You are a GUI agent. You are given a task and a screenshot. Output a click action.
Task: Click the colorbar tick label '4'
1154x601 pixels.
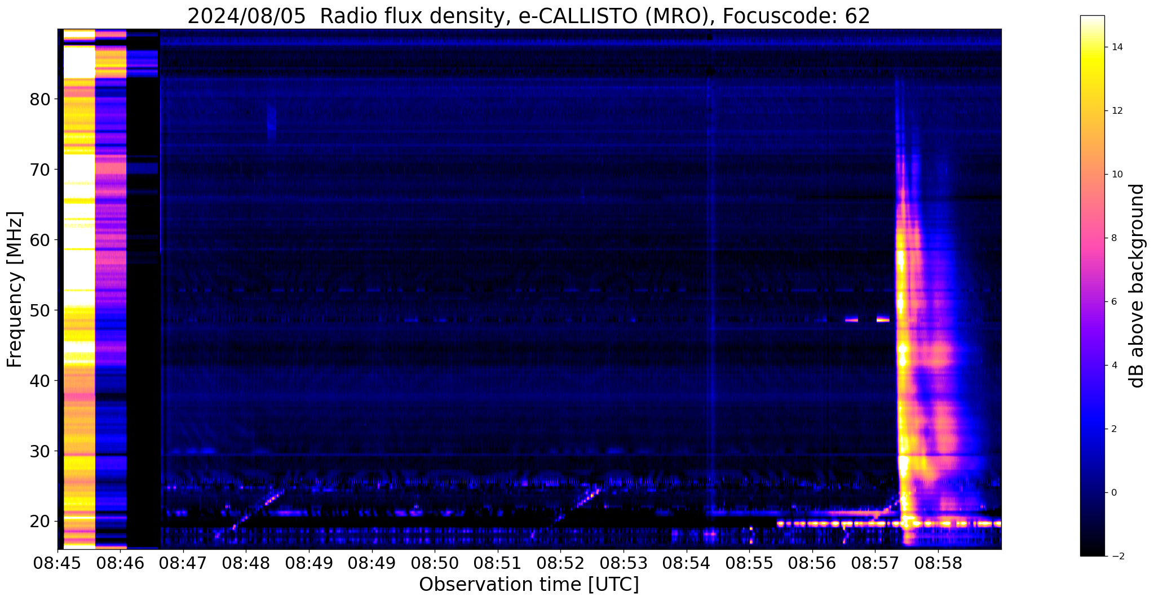[x=1113, y=366]
